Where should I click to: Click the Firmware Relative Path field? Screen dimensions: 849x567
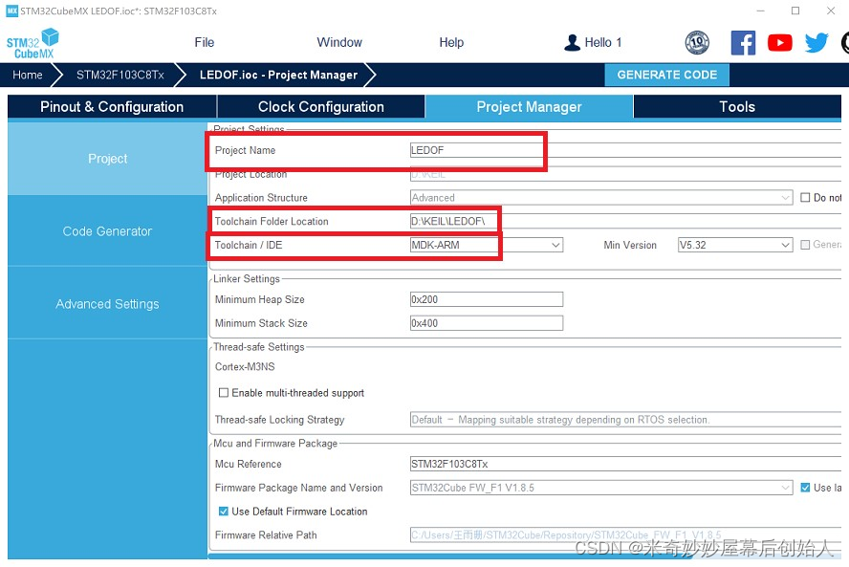pyautogui.click(x=625, y=535)
